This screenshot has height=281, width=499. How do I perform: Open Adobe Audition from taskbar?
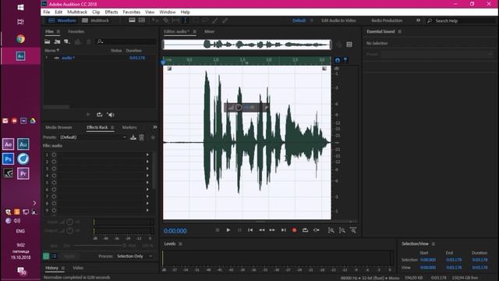point(21,56)
